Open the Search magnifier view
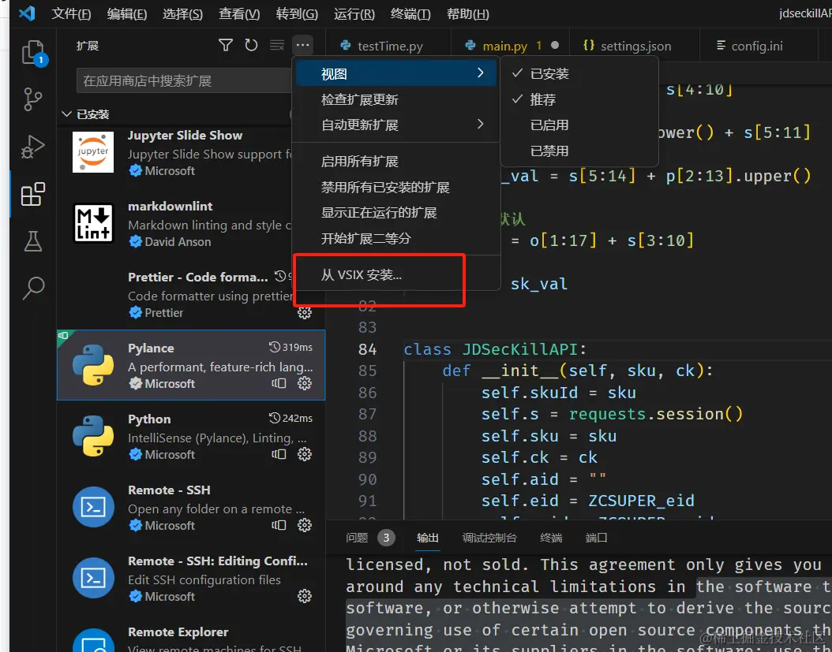Viewport: 832px width, 652px height. 33,288
